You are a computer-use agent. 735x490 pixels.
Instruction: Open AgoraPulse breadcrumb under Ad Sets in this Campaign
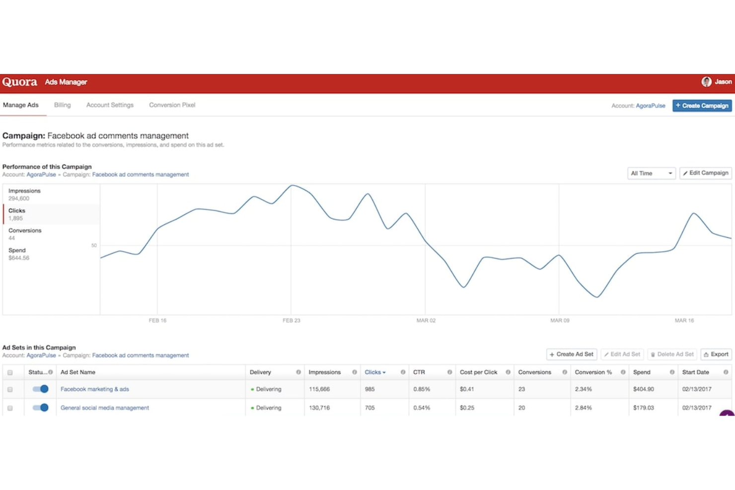point(41,355)
